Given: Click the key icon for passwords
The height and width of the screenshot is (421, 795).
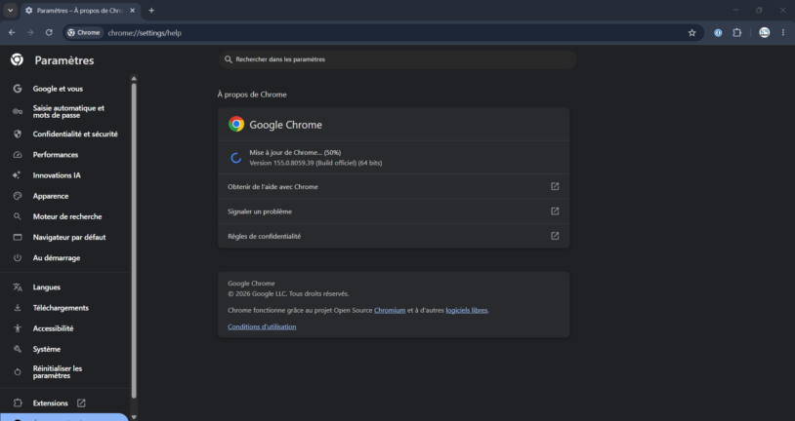Looking at the screenshot, I should coord(18,111).
